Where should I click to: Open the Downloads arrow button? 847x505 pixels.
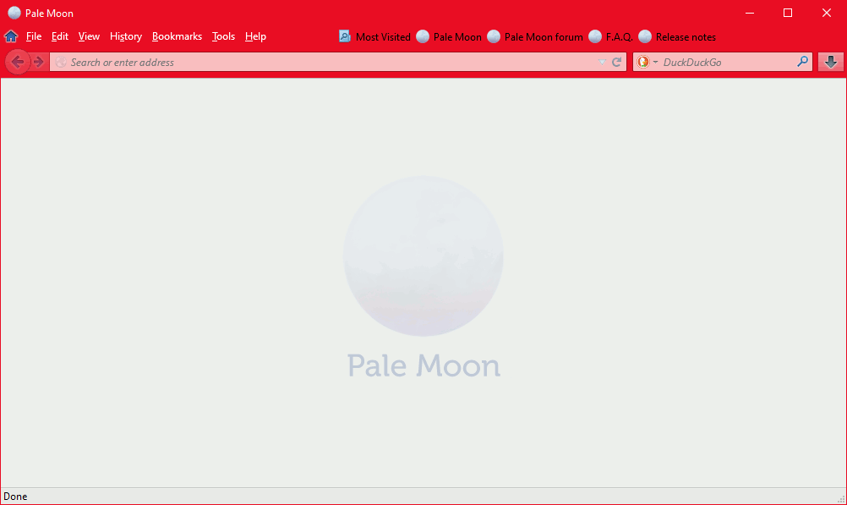click(x=831, y=62)
